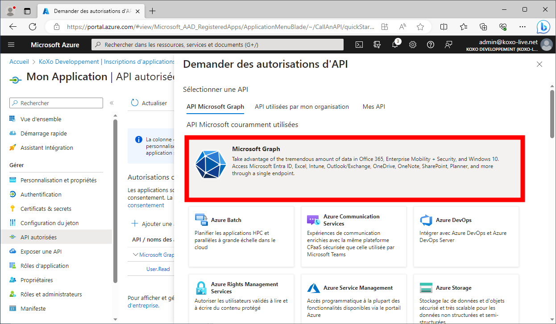Add this page to favorites star
This screenshot has width=556, height=324.
[420, 27]
